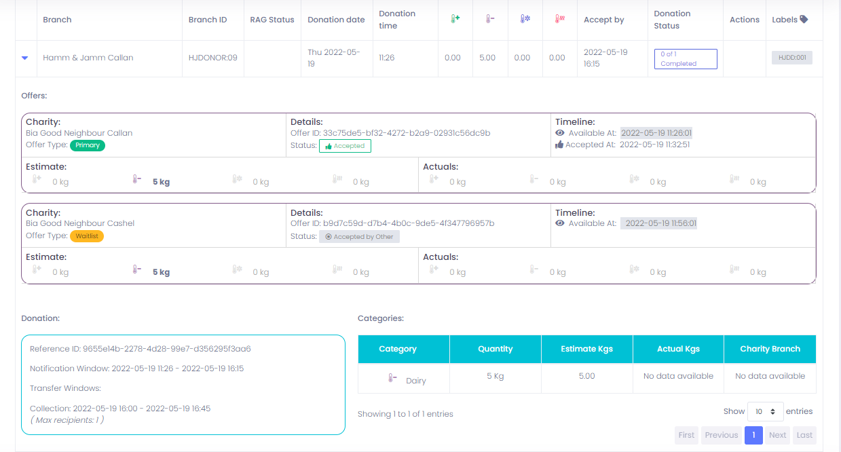This screenshot has height=452, width=841.
Task: Click the thumbs-up Accepted At icon
Action: point(559,145)
